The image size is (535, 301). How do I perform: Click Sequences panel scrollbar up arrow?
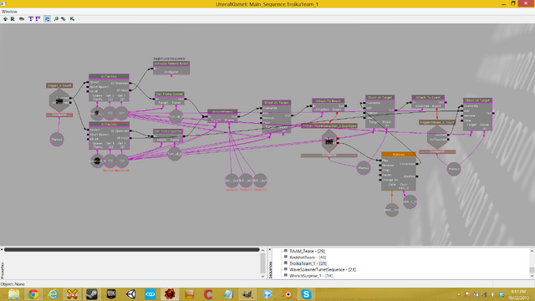coord(532,251)
